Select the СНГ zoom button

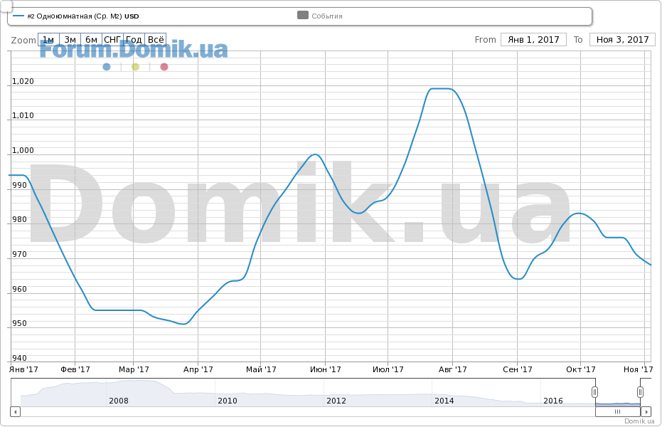click(113, 40)
